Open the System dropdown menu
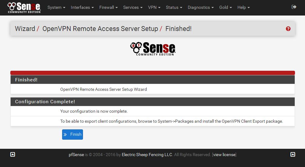The width and height of the screenshot is (305, 167). point(56,7)
